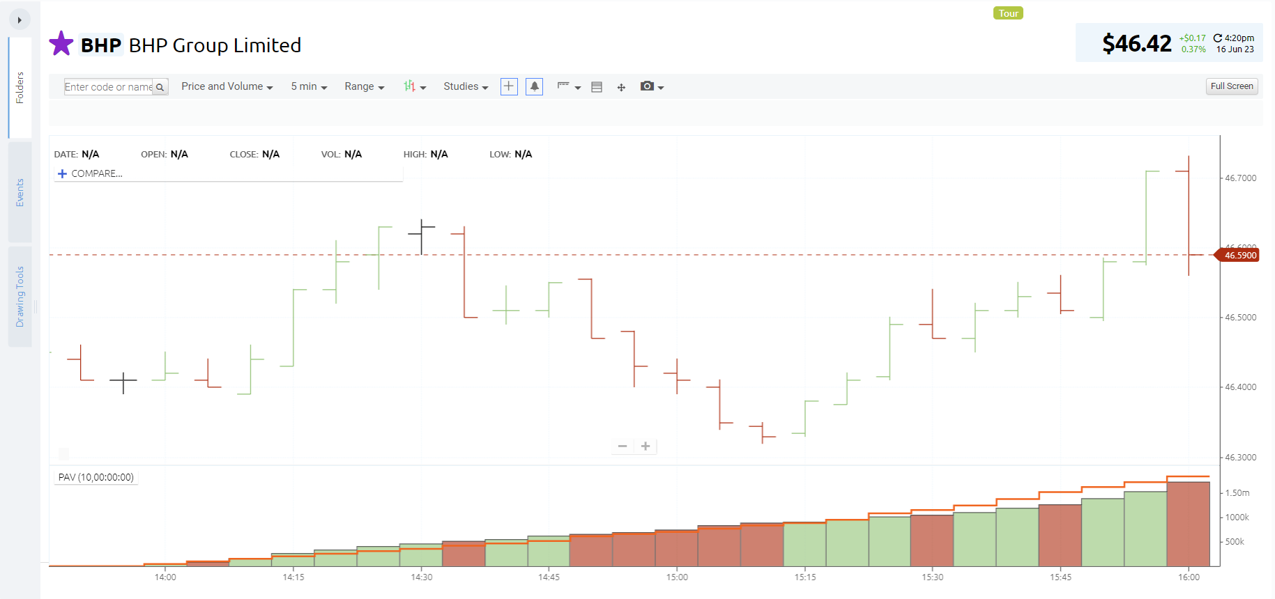Click the refresh icon beside 4:20pm

[1217, 38]
